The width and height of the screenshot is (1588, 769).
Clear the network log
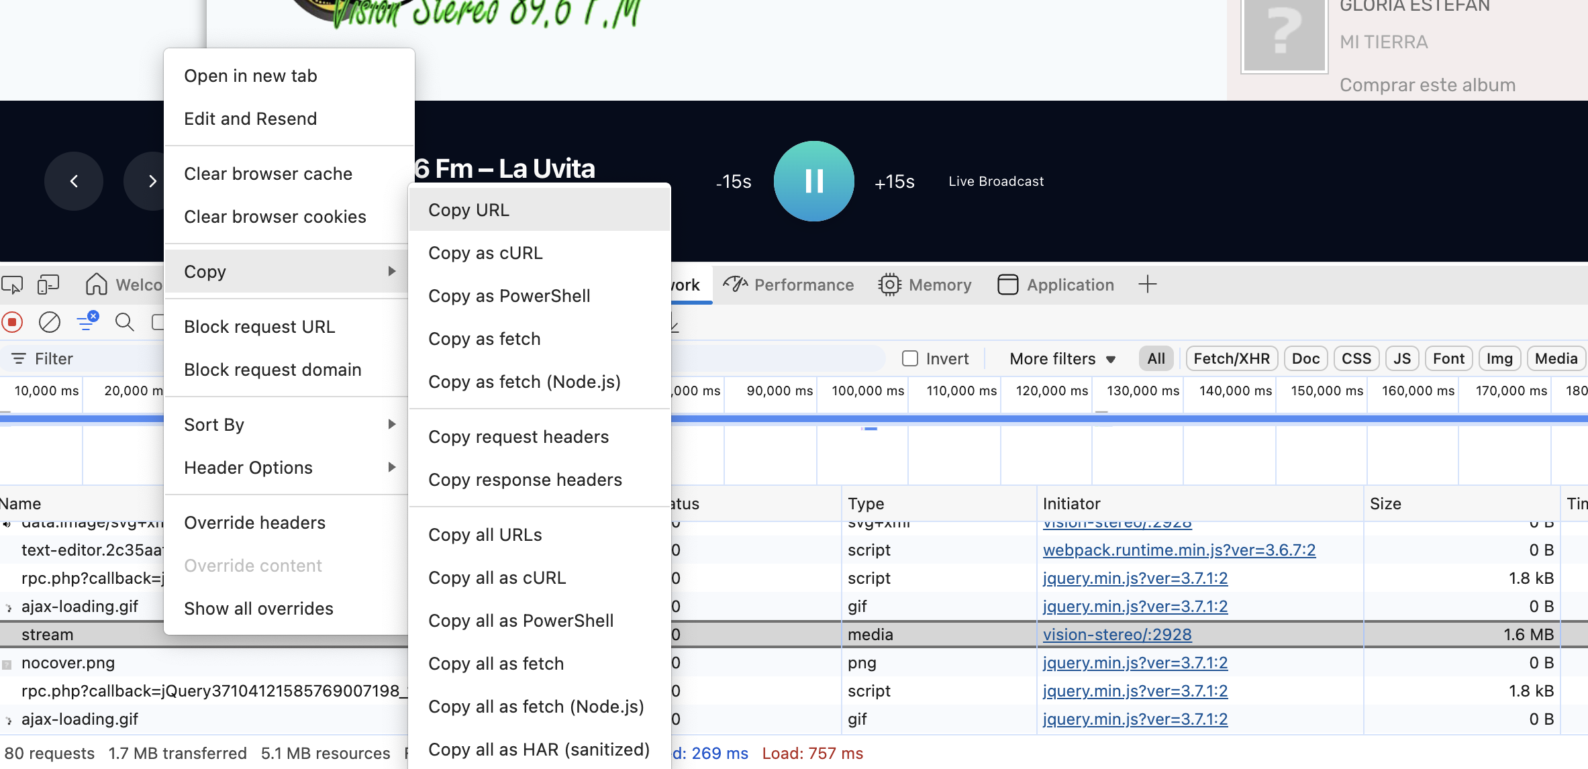[49, 322]
